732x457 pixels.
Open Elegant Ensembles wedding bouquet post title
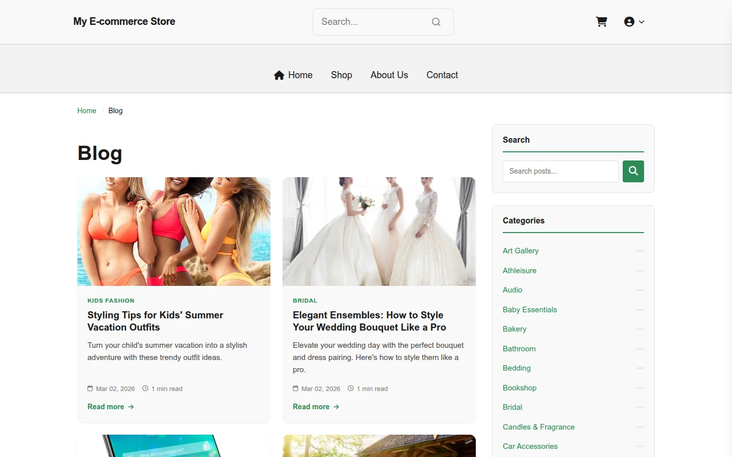pyautogui.click(x=370, y=321)
